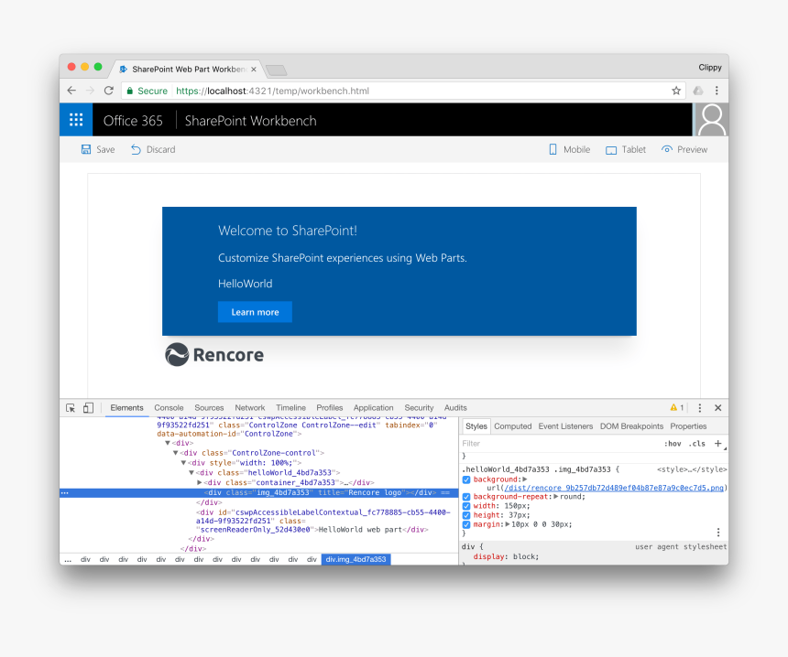Expand the background shorthand property triangle
The image size is (788, 657).
525,479
